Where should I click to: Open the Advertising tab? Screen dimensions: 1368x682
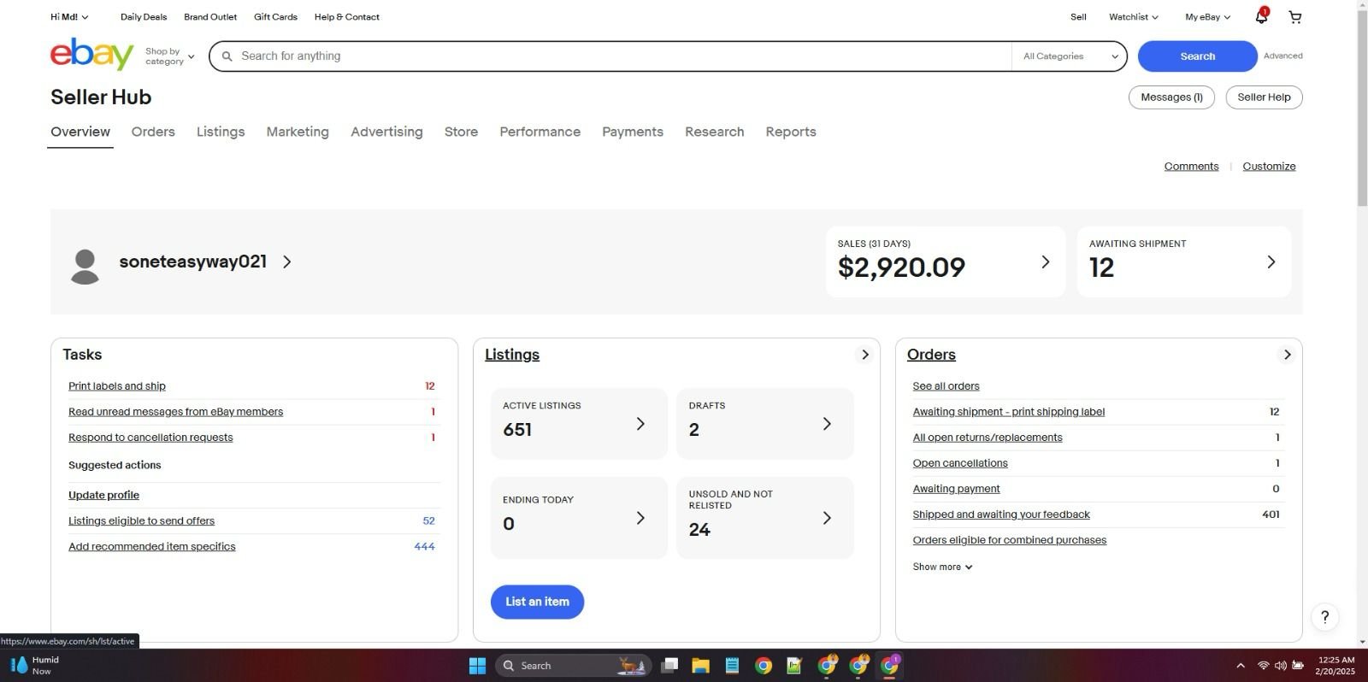(386, 132)
